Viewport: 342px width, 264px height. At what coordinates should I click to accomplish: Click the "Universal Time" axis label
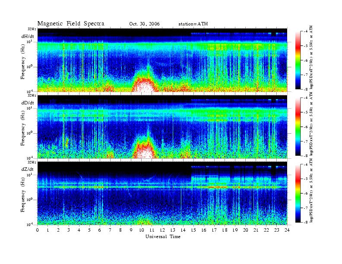click(x=163, y=236)
